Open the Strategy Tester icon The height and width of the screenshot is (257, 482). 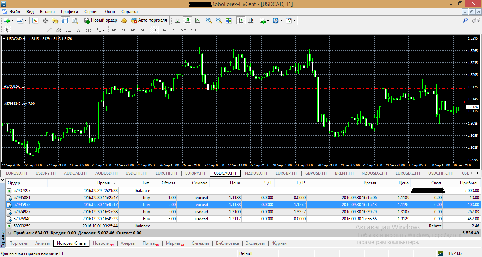[x=75, y=20]
